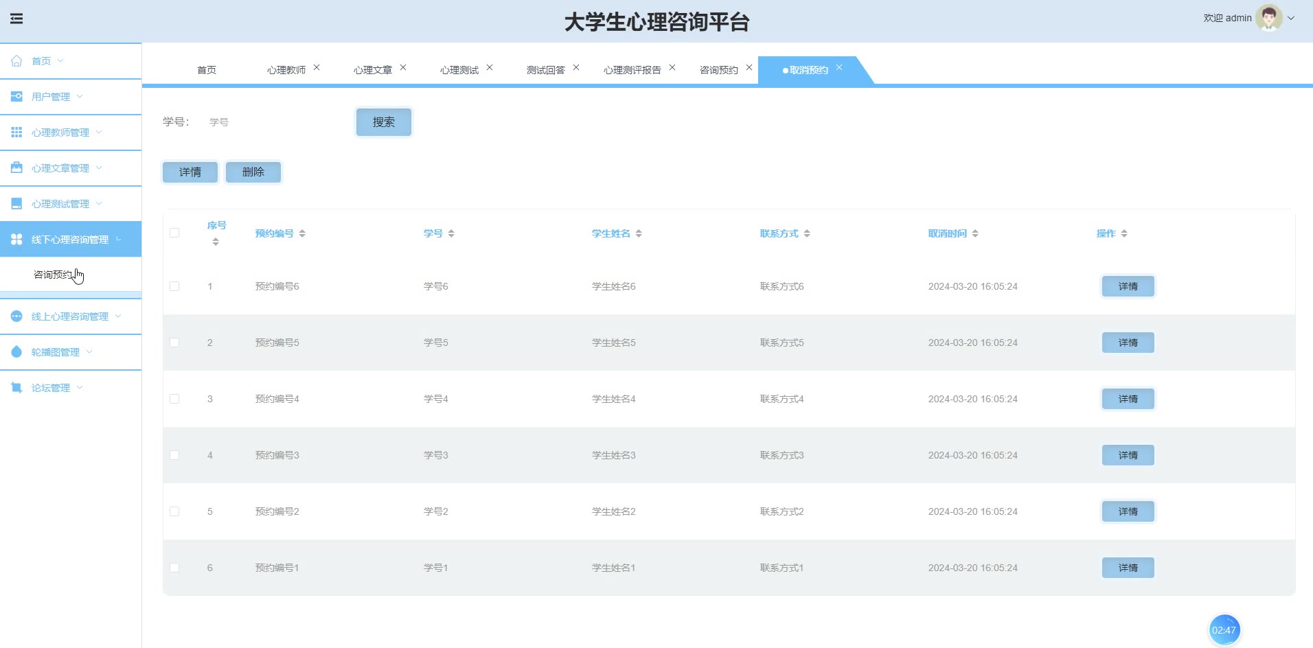Check the checkbox for row 1

(174, 286)
